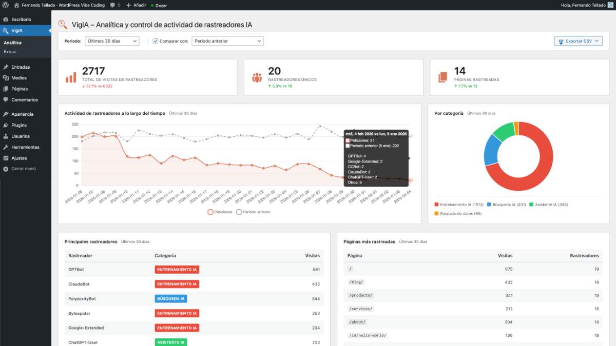Image resolution: width=616 pixels, height=346 pixels.
Task: Collapse sidebar with 'Cerrar menú'
Action: coord(23,169)
